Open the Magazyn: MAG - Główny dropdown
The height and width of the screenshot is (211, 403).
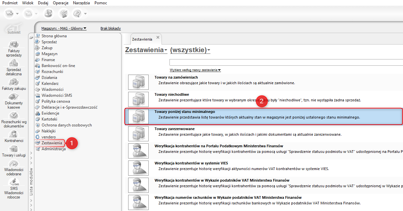coord(64,28)
